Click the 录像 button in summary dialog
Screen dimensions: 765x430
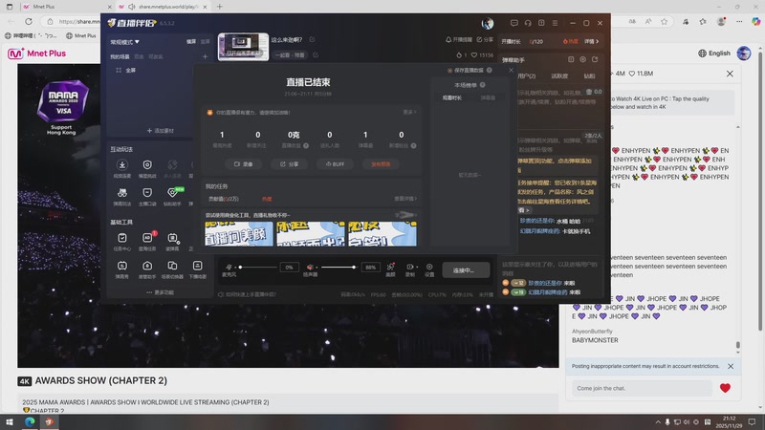[x=244, y=164]
